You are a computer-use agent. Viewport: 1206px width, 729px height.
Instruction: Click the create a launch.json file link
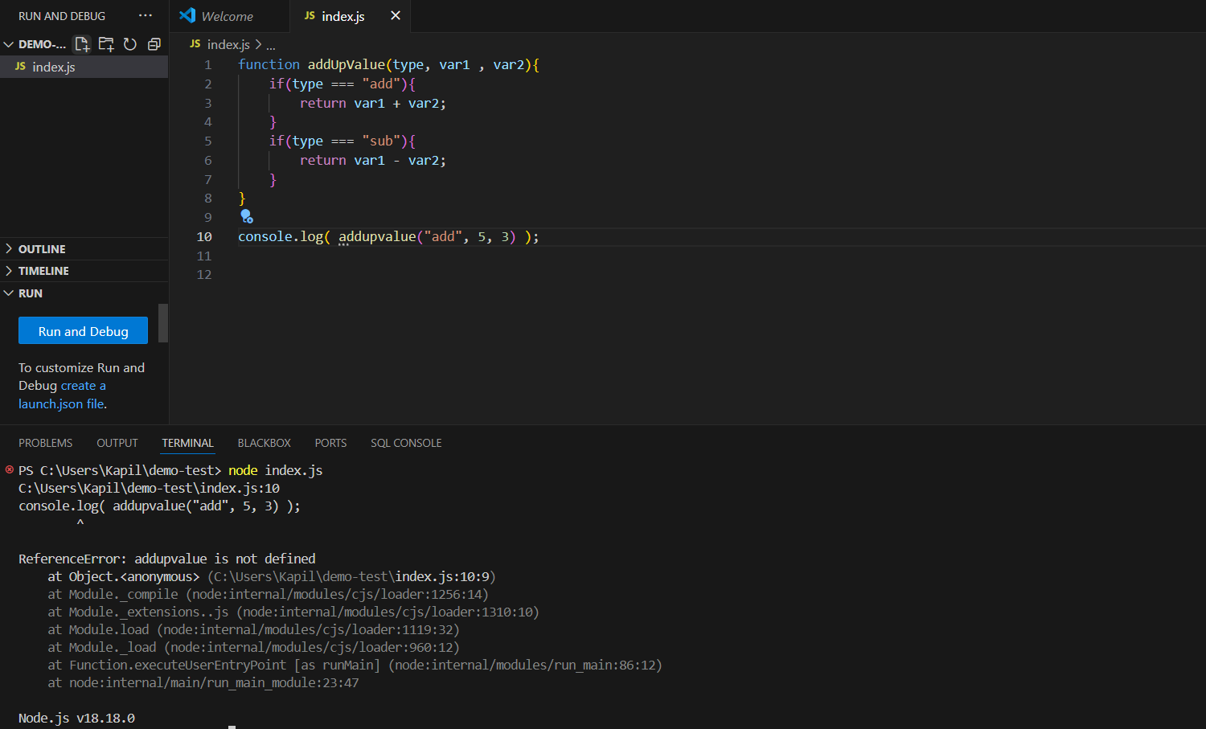pyautogui.click(x=62, y=395)
